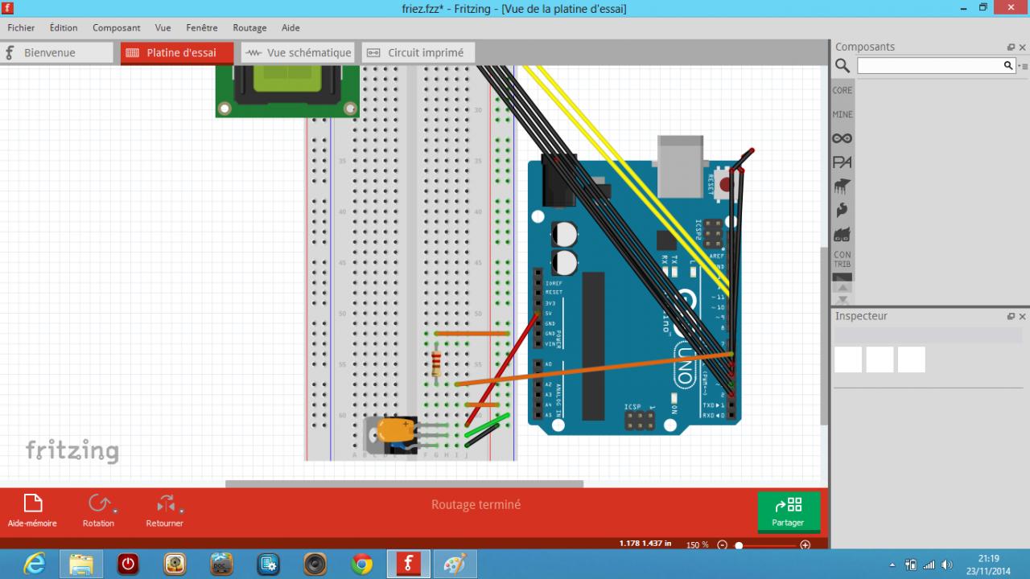Select the orange capacitor component
This screenshot has width=1030, height=579.
(395, 430)
